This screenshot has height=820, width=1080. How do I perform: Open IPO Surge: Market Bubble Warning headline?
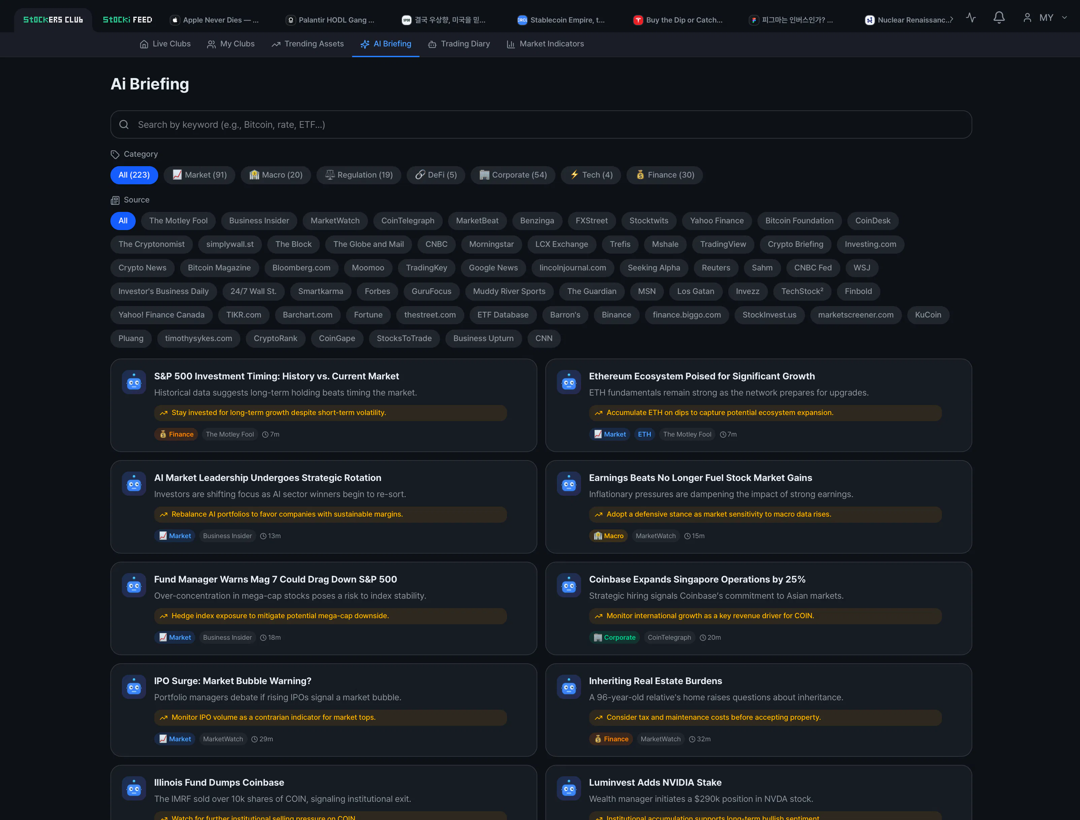coord(233,681)
